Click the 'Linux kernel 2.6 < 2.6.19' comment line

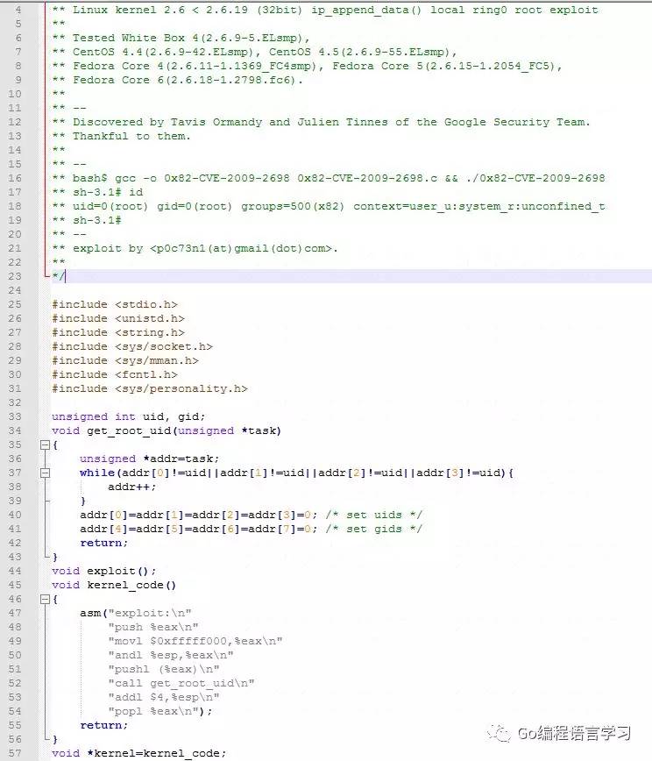pyautogui.click(x=325, y=10)
